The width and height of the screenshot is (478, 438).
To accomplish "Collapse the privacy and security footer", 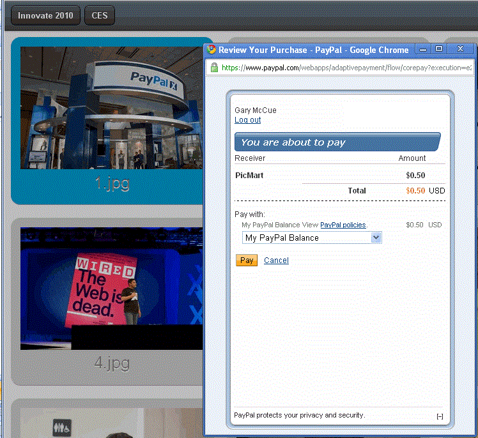I will pyautogui.click(x=440, y=416).
